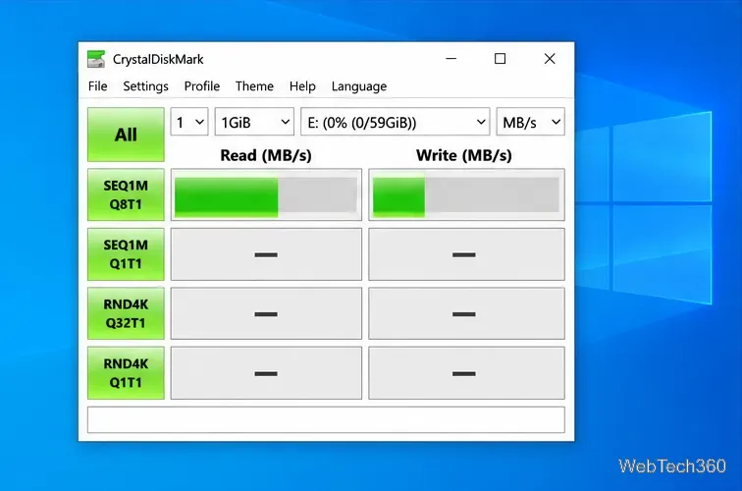Click the SEQ1M Q8T1 write progress bar
This screenshot has width=742, height=491.
(466, 194)
